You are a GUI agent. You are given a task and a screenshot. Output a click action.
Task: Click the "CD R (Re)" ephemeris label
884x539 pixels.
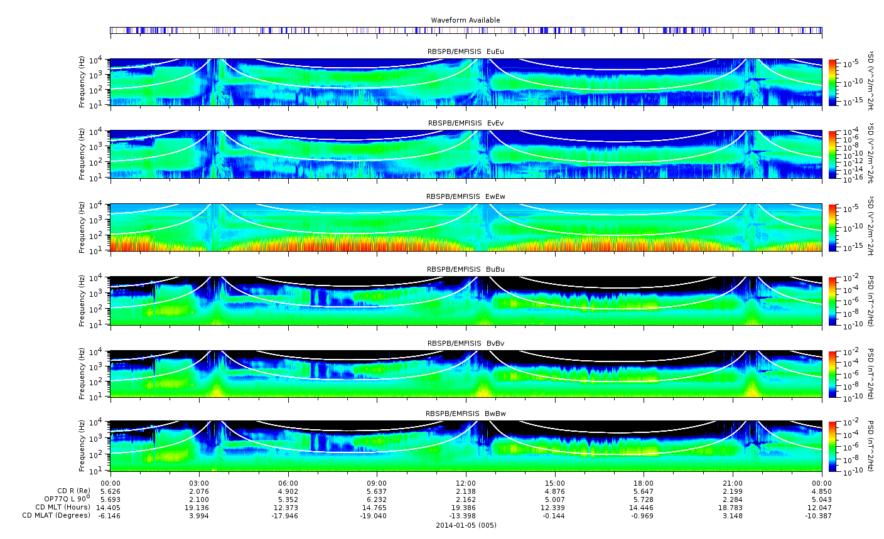[x=73, y=491]
